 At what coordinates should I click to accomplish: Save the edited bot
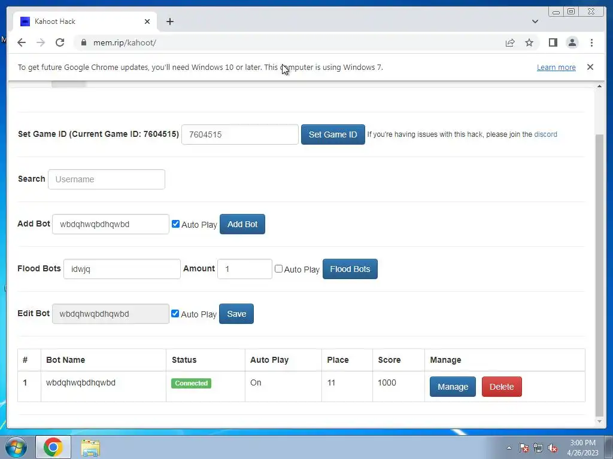(236, 314)
